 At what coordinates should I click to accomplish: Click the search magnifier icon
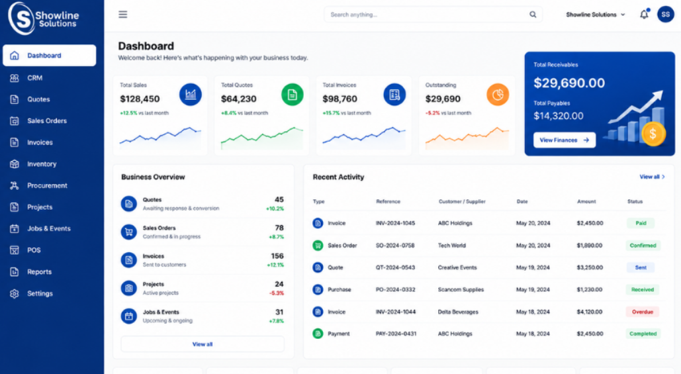click(x=533, y=15)
